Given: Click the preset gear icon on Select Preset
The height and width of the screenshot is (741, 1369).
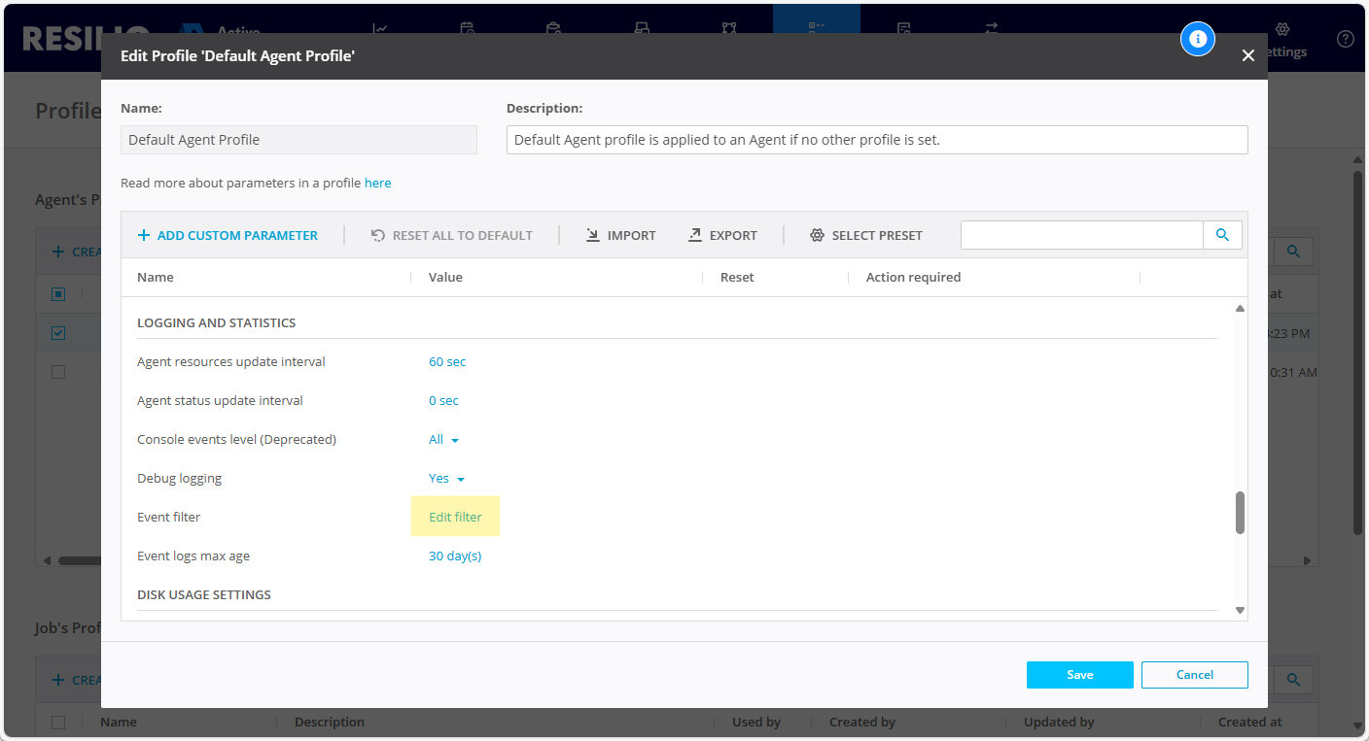Looking at the screenshot, I should click(817, 234).
